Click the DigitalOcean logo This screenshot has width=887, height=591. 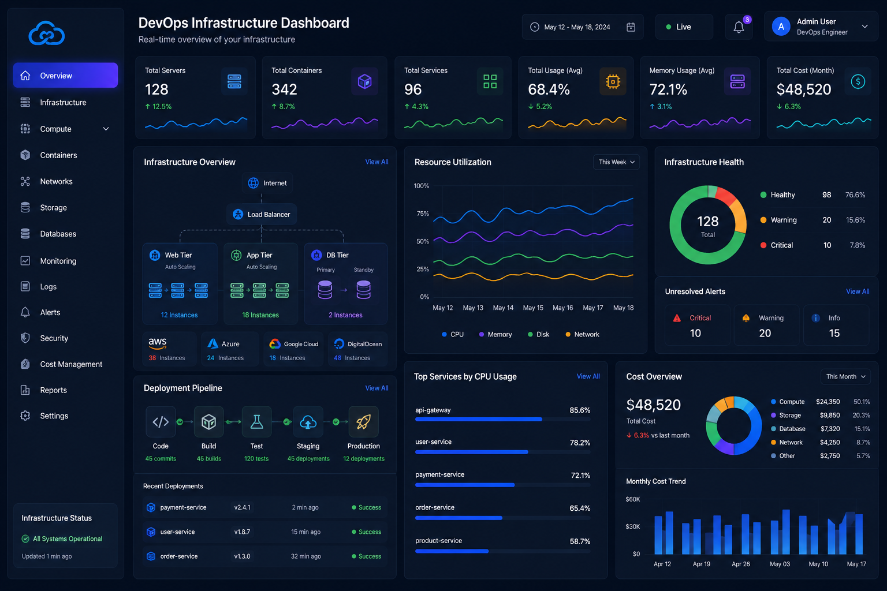[339, 344]
